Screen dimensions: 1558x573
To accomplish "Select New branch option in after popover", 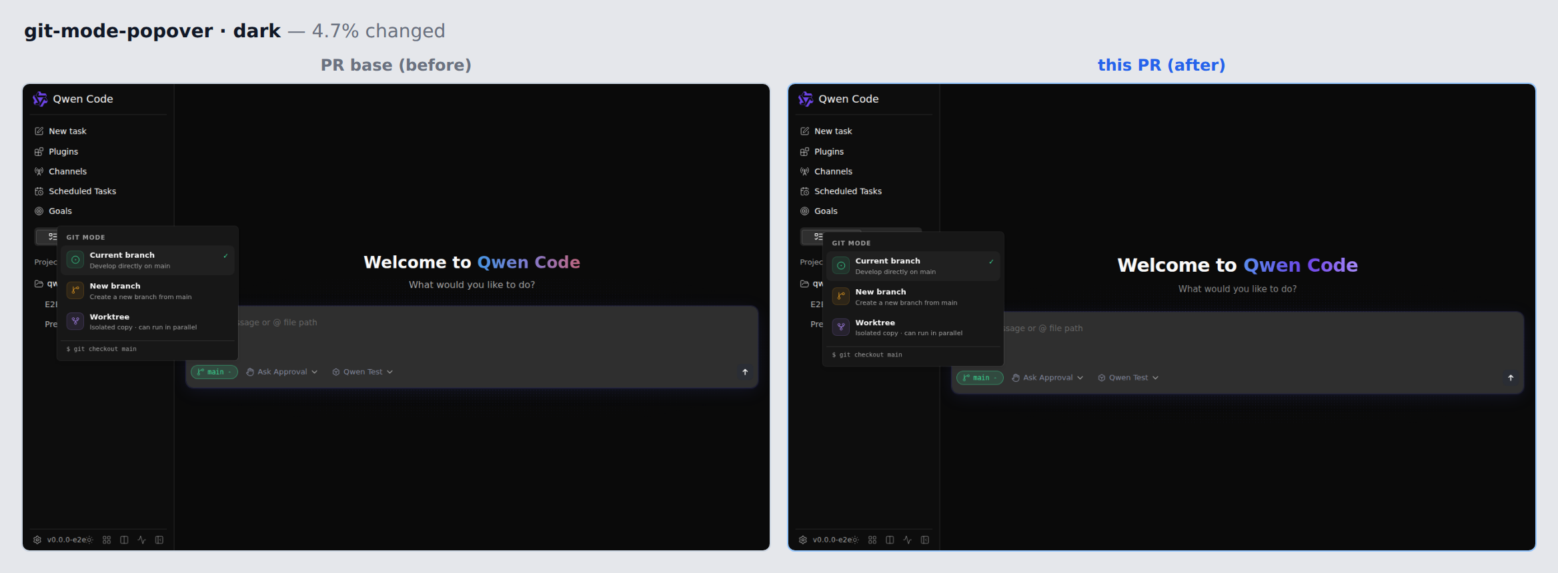I will (x=913, y=297).
